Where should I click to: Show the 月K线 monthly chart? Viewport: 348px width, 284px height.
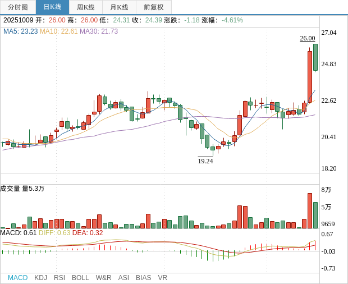[119, 7]
